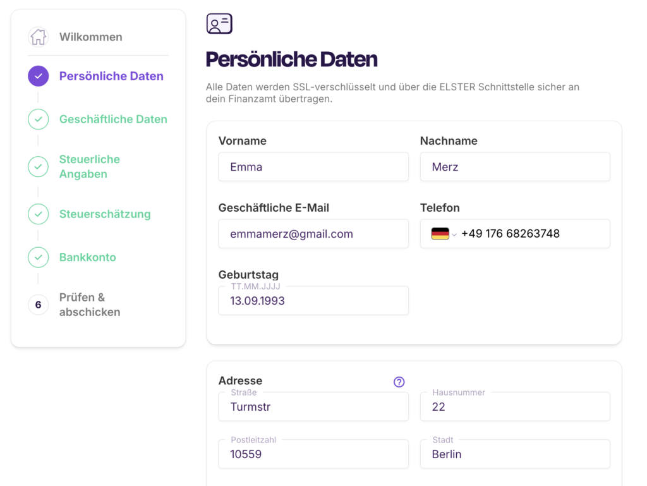The width and height of the screenshot is (647, 486).
Task: Select the Straße field with Turmstr
Action: tap(313, 407)
